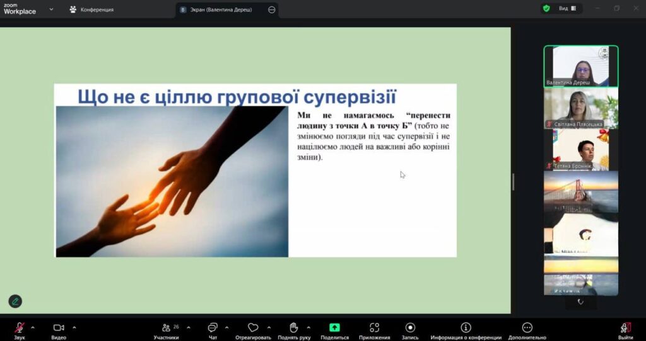Expand the chevron next to Участники

[188, 327]
